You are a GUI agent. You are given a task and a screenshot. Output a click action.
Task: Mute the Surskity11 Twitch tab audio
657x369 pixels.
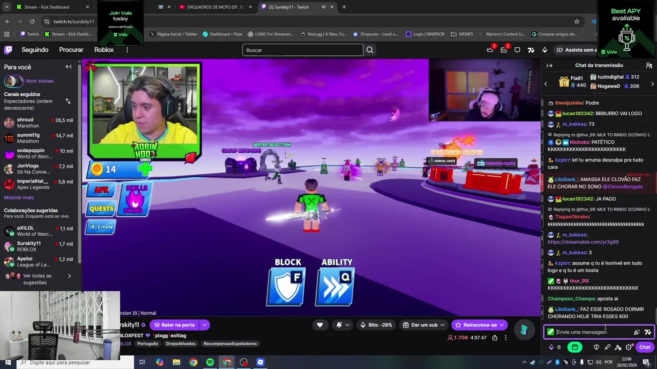coord(323,7)
